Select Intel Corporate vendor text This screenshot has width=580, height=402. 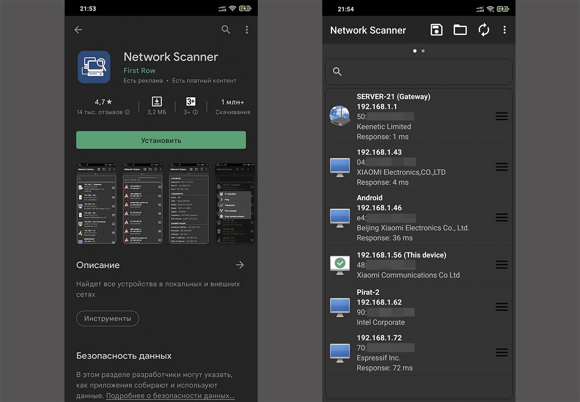coord(381,322)
